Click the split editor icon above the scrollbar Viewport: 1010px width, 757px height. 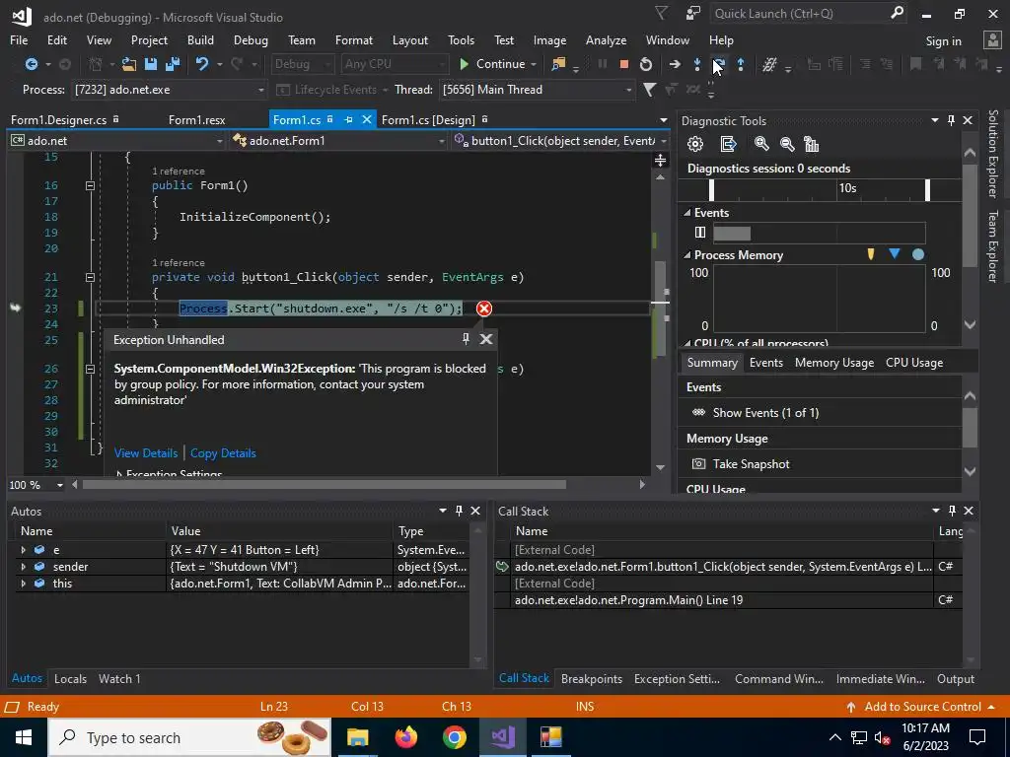tap(660, 161)
